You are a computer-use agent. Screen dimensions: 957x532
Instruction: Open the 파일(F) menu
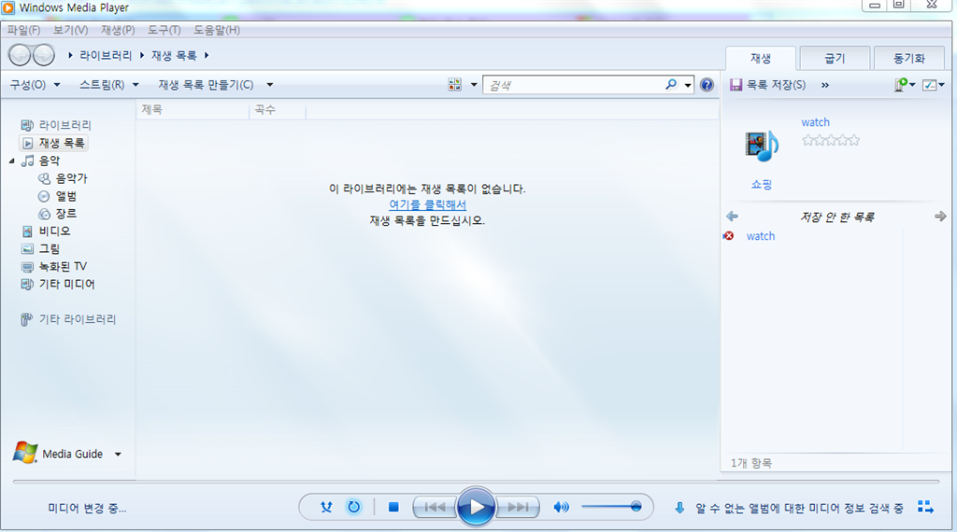[x=23, y=30]
